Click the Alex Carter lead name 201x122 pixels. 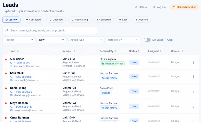pos(17,59)
